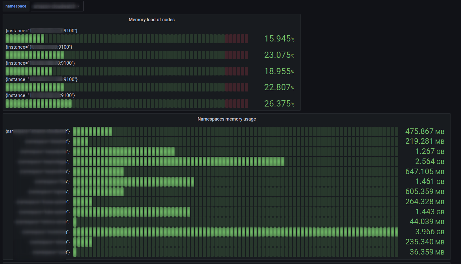
Task: Open the namespace variable dropdown
Action: pos(57,6)
